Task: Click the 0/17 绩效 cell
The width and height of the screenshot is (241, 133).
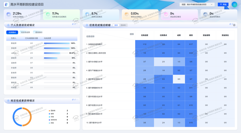Action: 191,44
